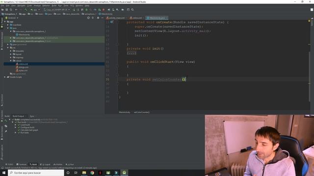Open the Code menu
The image size is (314, 176).
29,5
